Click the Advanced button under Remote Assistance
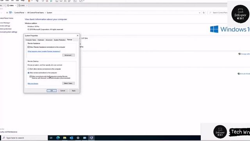 (69, 55)
